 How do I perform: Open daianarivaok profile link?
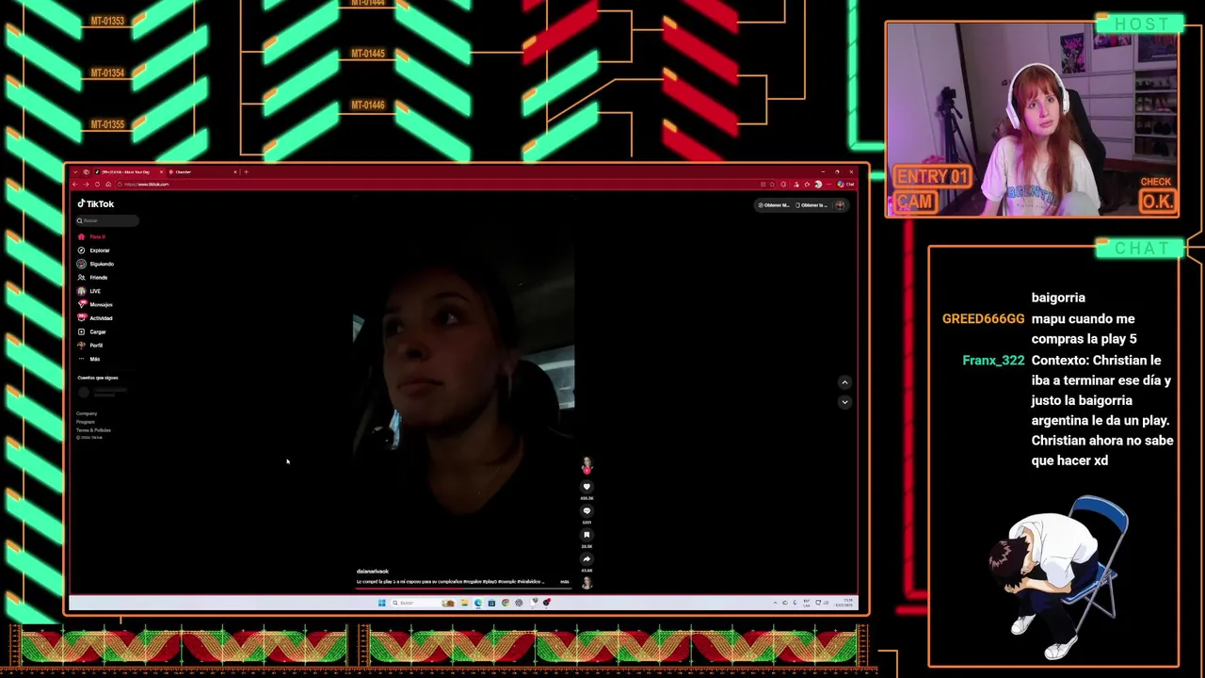(373, 572)
